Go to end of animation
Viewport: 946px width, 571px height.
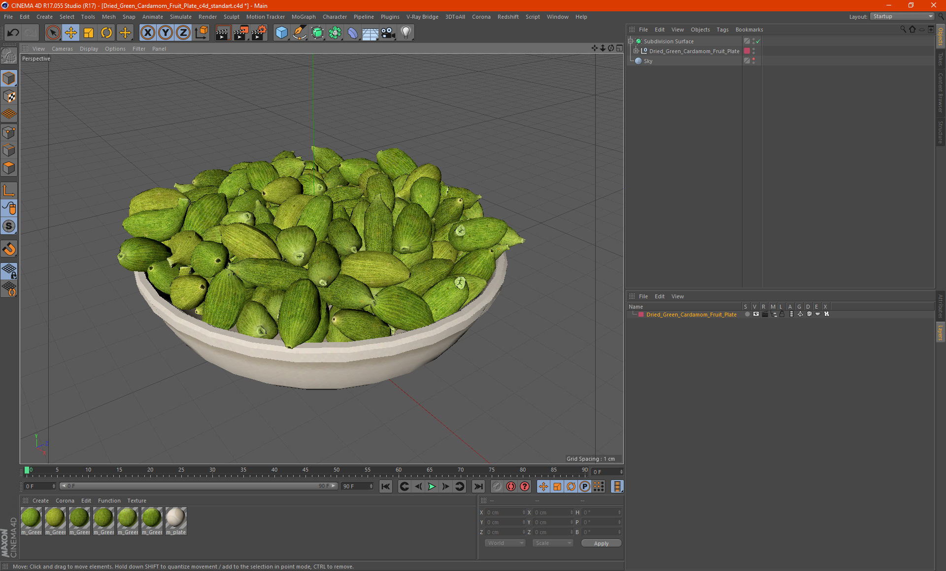coord(478,486)
